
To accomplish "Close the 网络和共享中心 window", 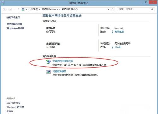I will click(153, 2).
